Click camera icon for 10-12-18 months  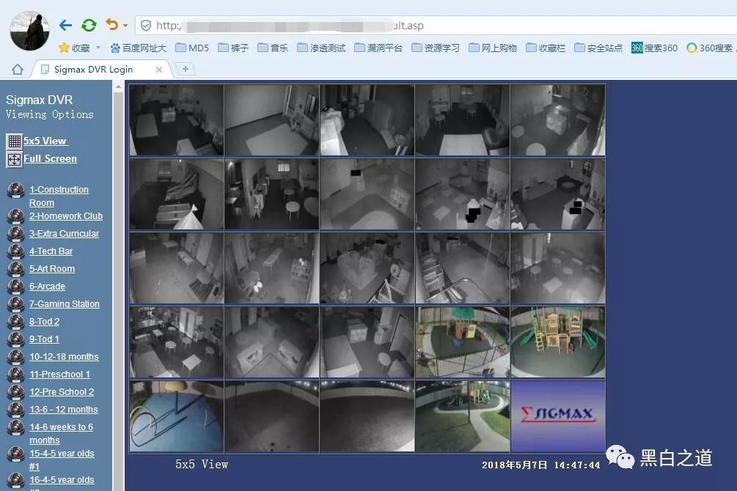(x=15, y=357)
